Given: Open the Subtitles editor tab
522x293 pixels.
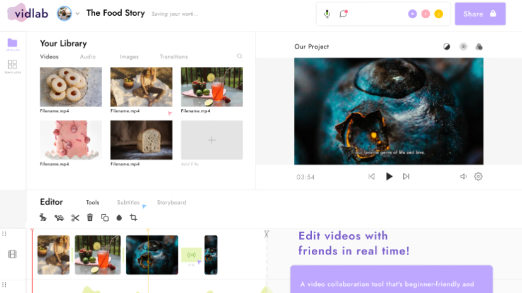Looking at the screenshot, I should (x=128, y=203).
